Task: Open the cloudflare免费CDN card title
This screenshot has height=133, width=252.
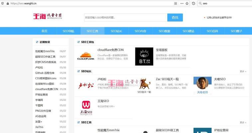Action: 110,50
